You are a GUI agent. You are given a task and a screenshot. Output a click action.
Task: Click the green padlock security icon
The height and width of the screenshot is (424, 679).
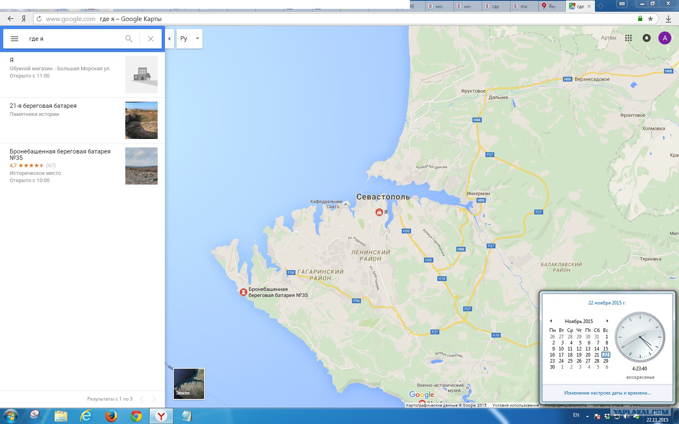pos(640,19)
